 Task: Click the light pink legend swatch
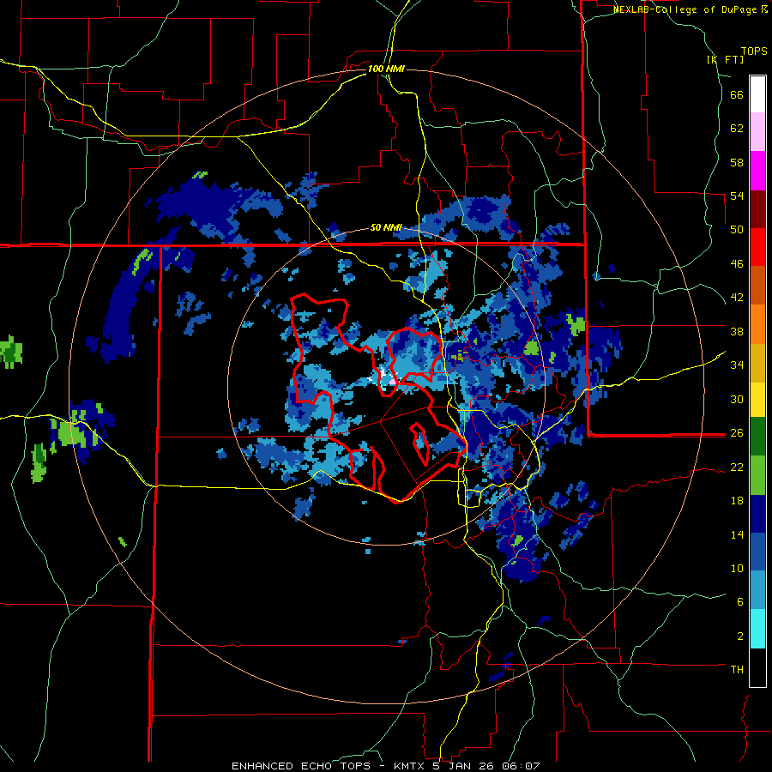pos(757,132)
